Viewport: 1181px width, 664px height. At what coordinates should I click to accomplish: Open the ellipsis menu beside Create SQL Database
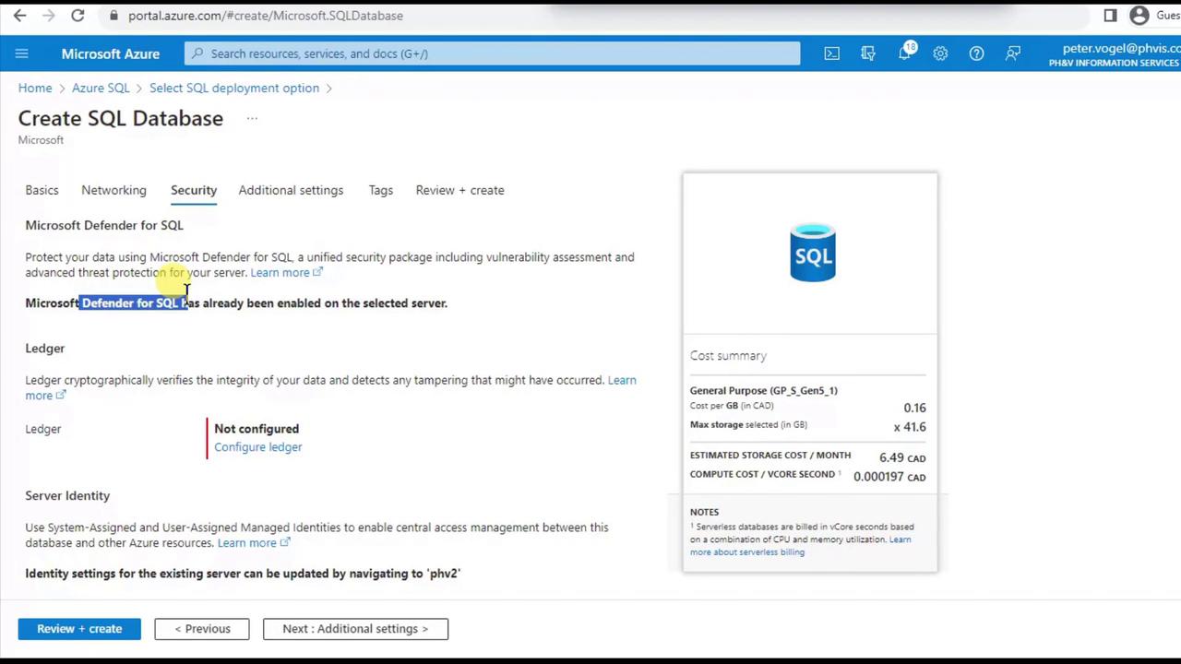point(252,118)
